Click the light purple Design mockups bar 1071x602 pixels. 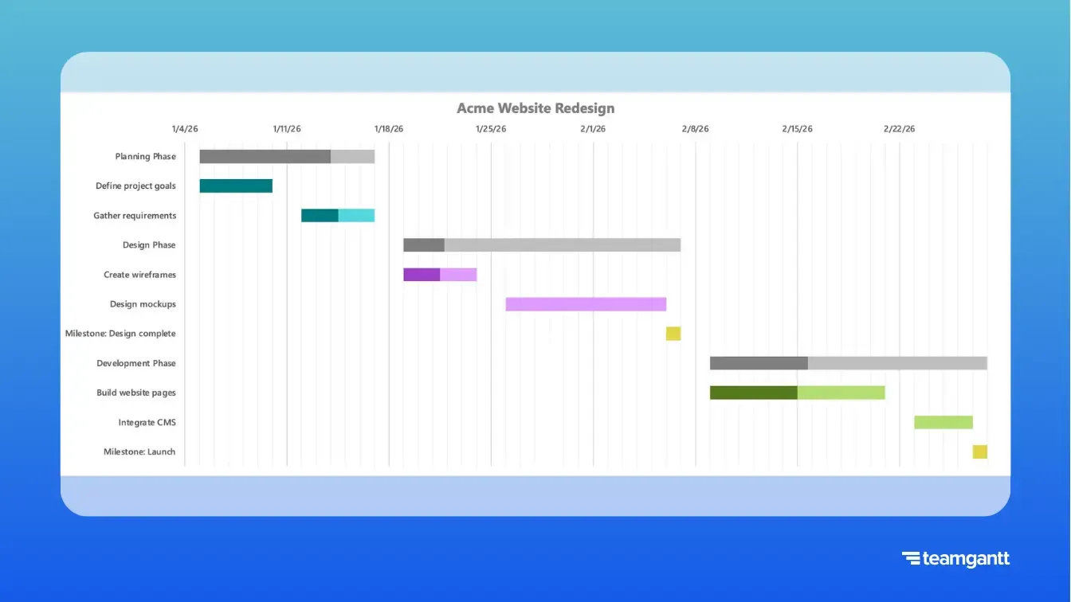point(586,304)
